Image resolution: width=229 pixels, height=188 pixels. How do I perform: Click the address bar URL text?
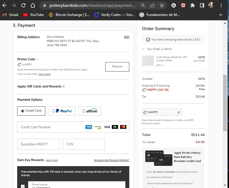click(x=92, y=6)
